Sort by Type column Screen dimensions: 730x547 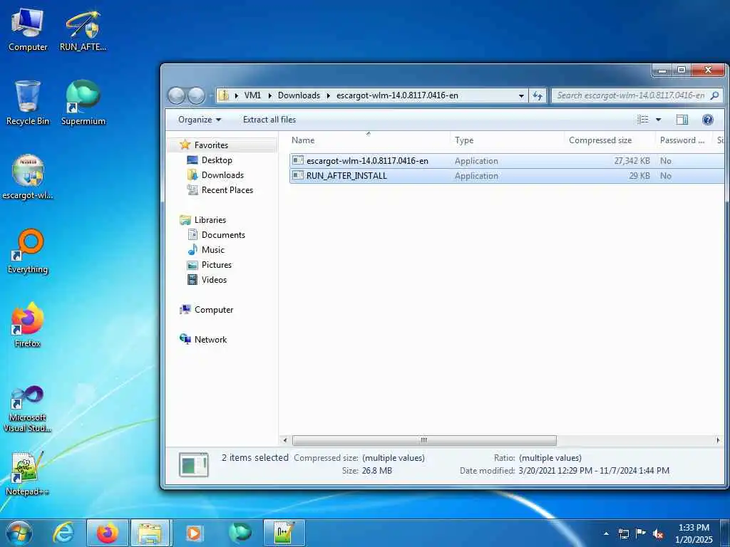pos(507,140)
